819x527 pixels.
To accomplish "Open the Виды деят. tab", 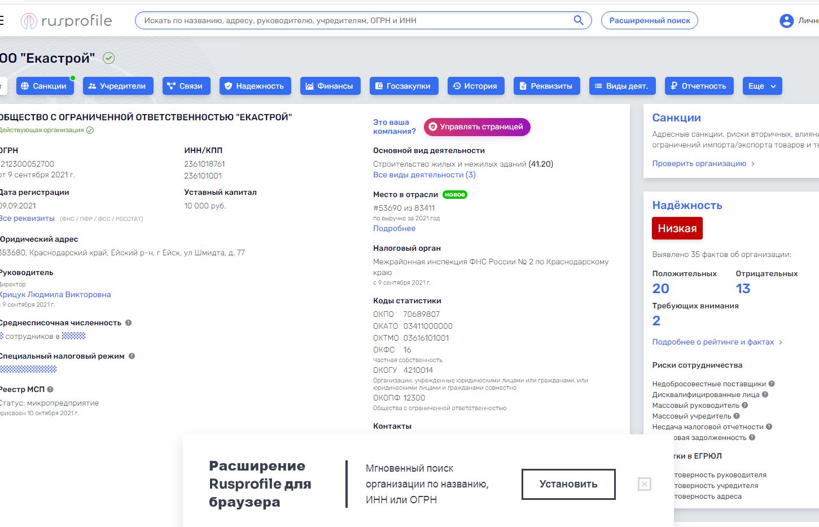I will tap(622, 86).
